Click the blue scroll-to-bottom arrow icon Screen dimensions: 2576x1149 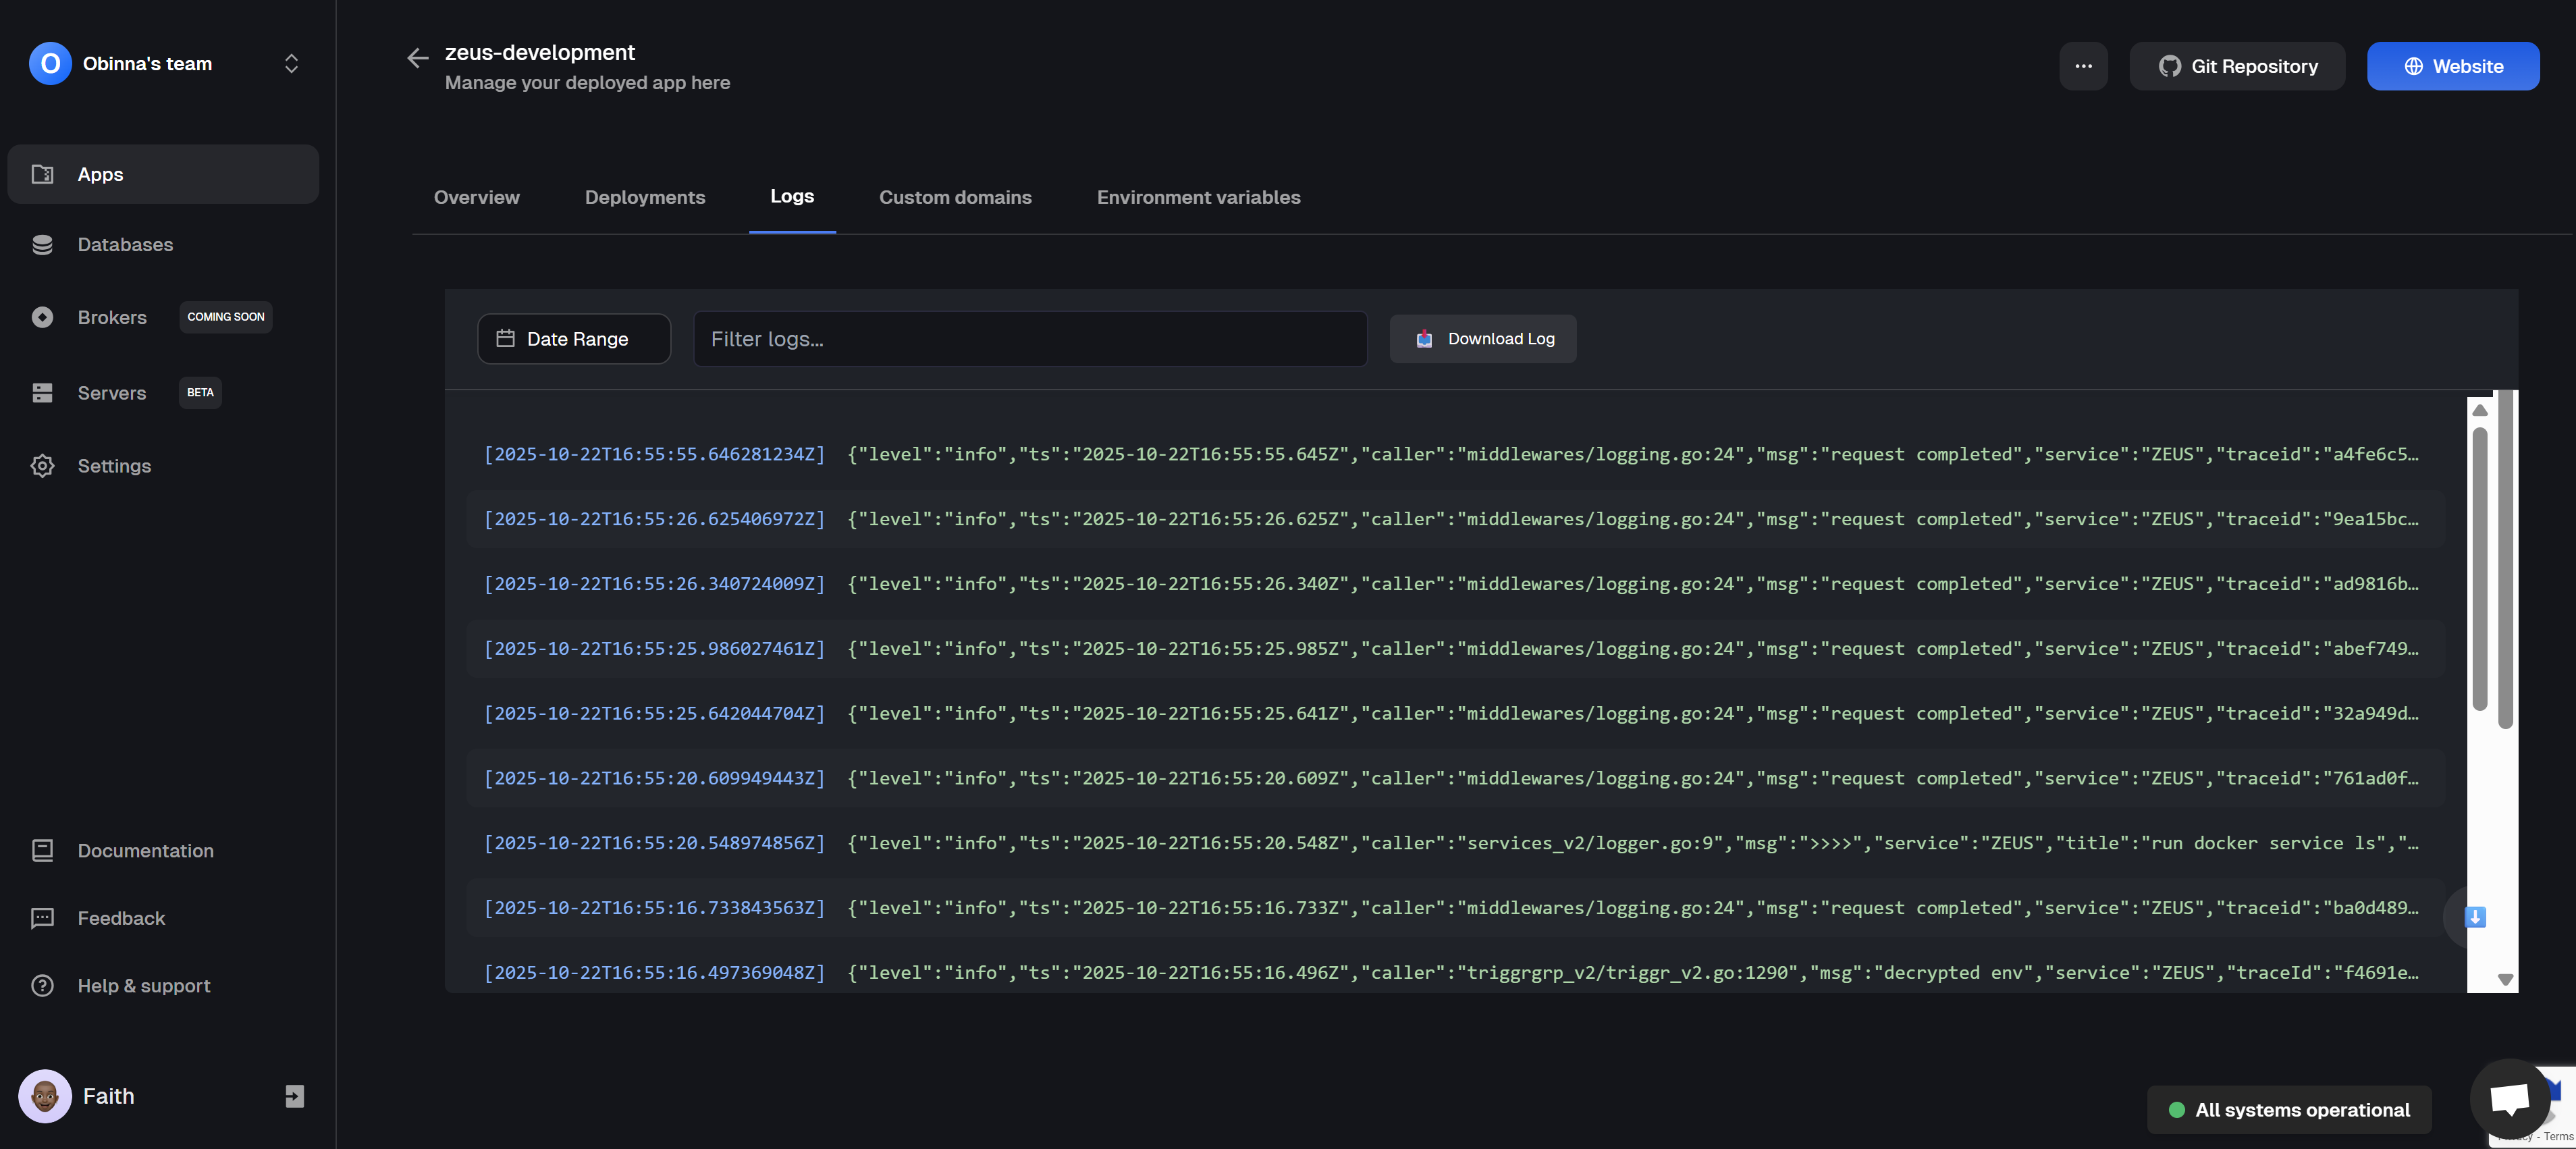[x=2475, y=917]
